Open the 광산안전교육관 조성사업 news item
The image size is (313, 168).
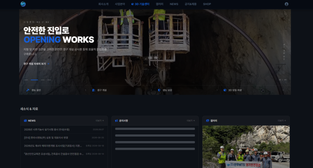click(64, 154)
